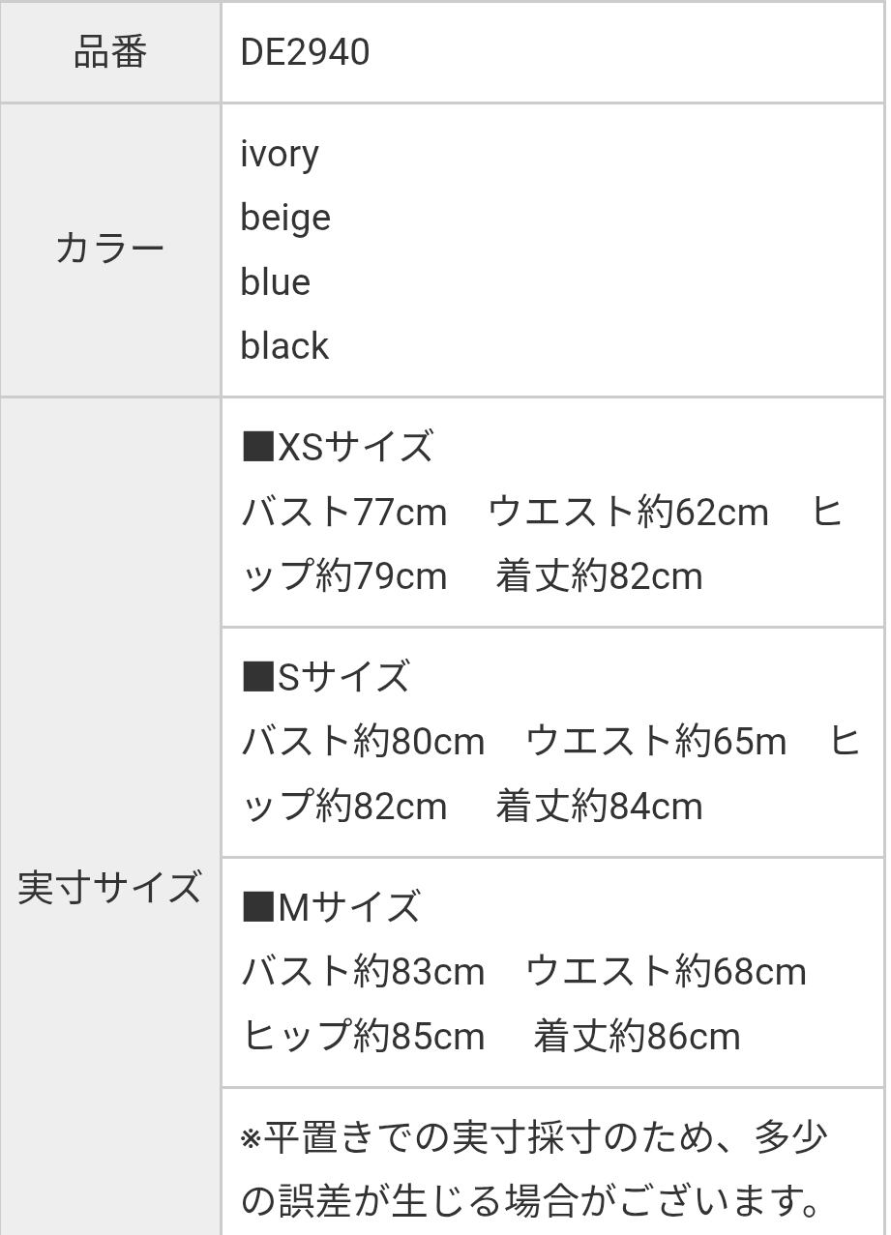The height and width of the screenshot is (1235, 891).
Task: Select the product number DE2940
Action: click(x=305, y=52)
